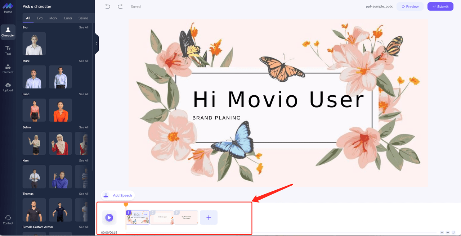Choose the Selina avatar in red dress
This screenshot has width=461, height=236.
pos(61,143)
